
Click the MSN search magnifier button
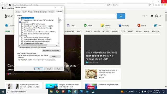(121, 16)
